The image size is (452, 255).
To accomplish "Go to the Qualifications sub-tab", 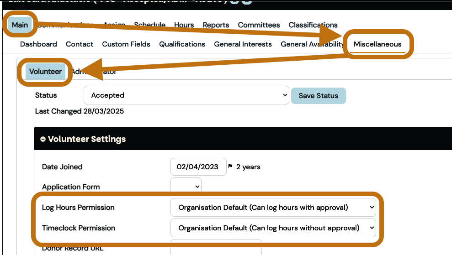I will pyautogui.click(x=182, y=44).
